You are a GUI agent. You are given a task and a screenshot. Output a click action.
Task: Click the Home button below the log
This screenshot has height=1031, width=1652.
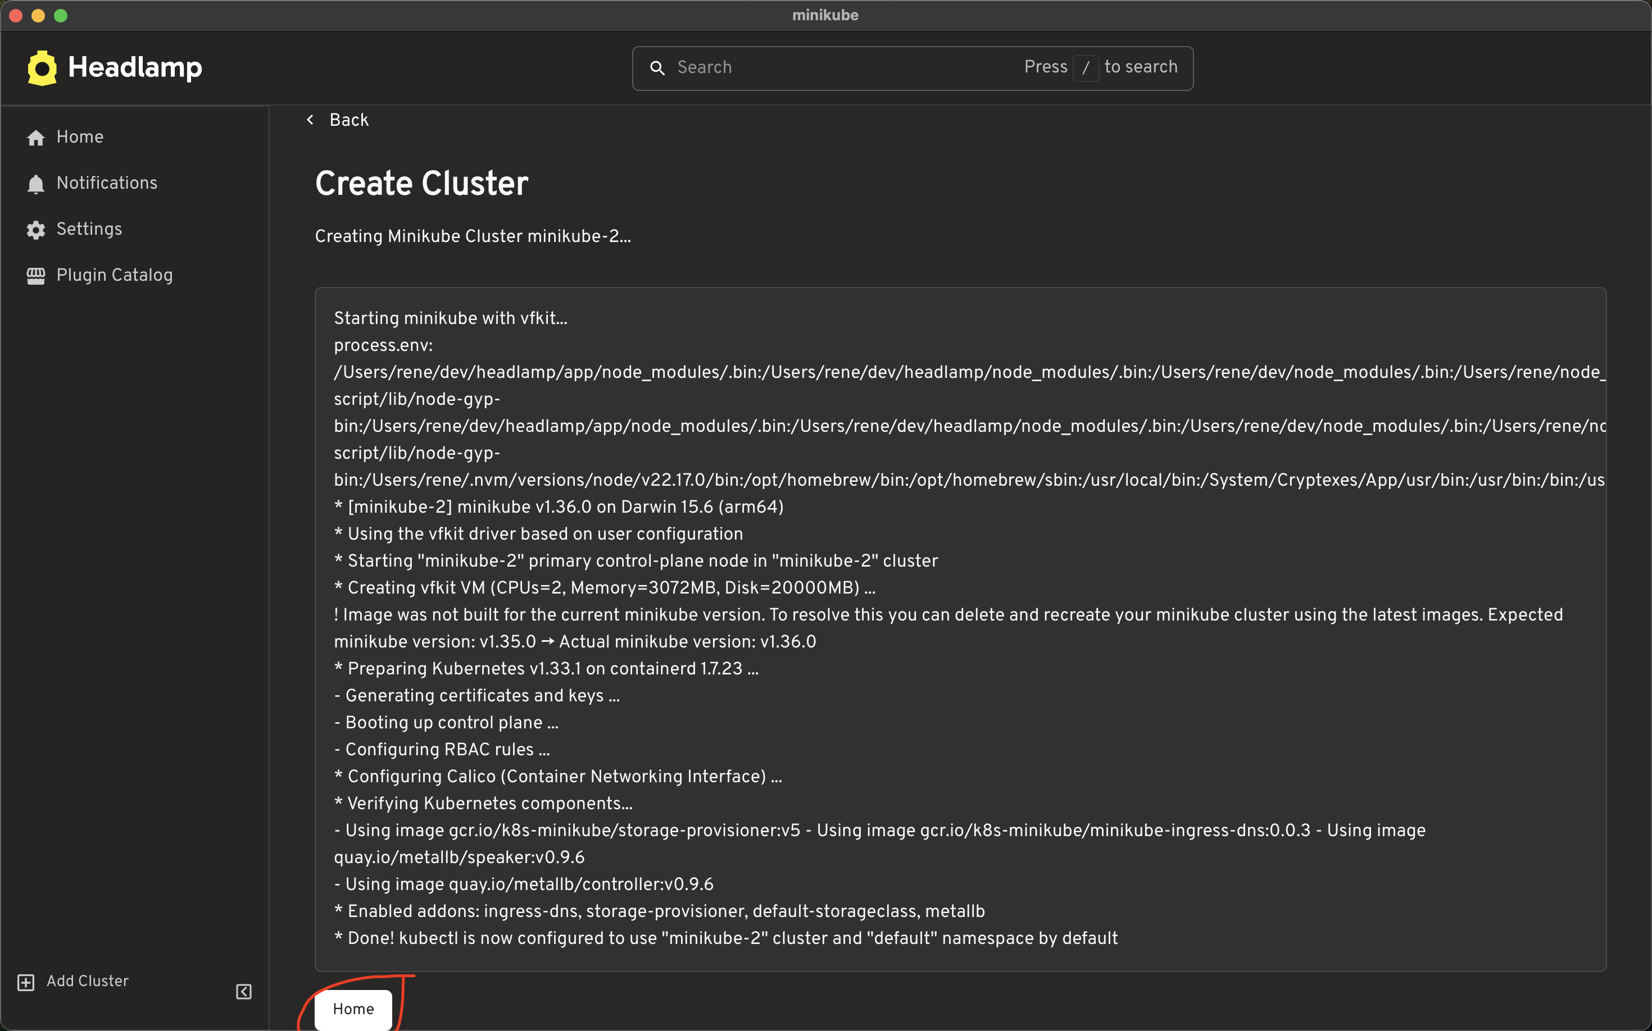(352, 1009)
